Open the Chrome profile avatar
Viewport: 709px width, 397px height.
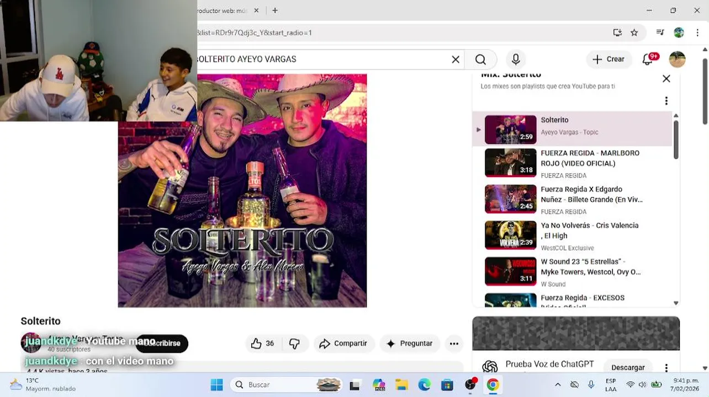click(x=679, y=33)
